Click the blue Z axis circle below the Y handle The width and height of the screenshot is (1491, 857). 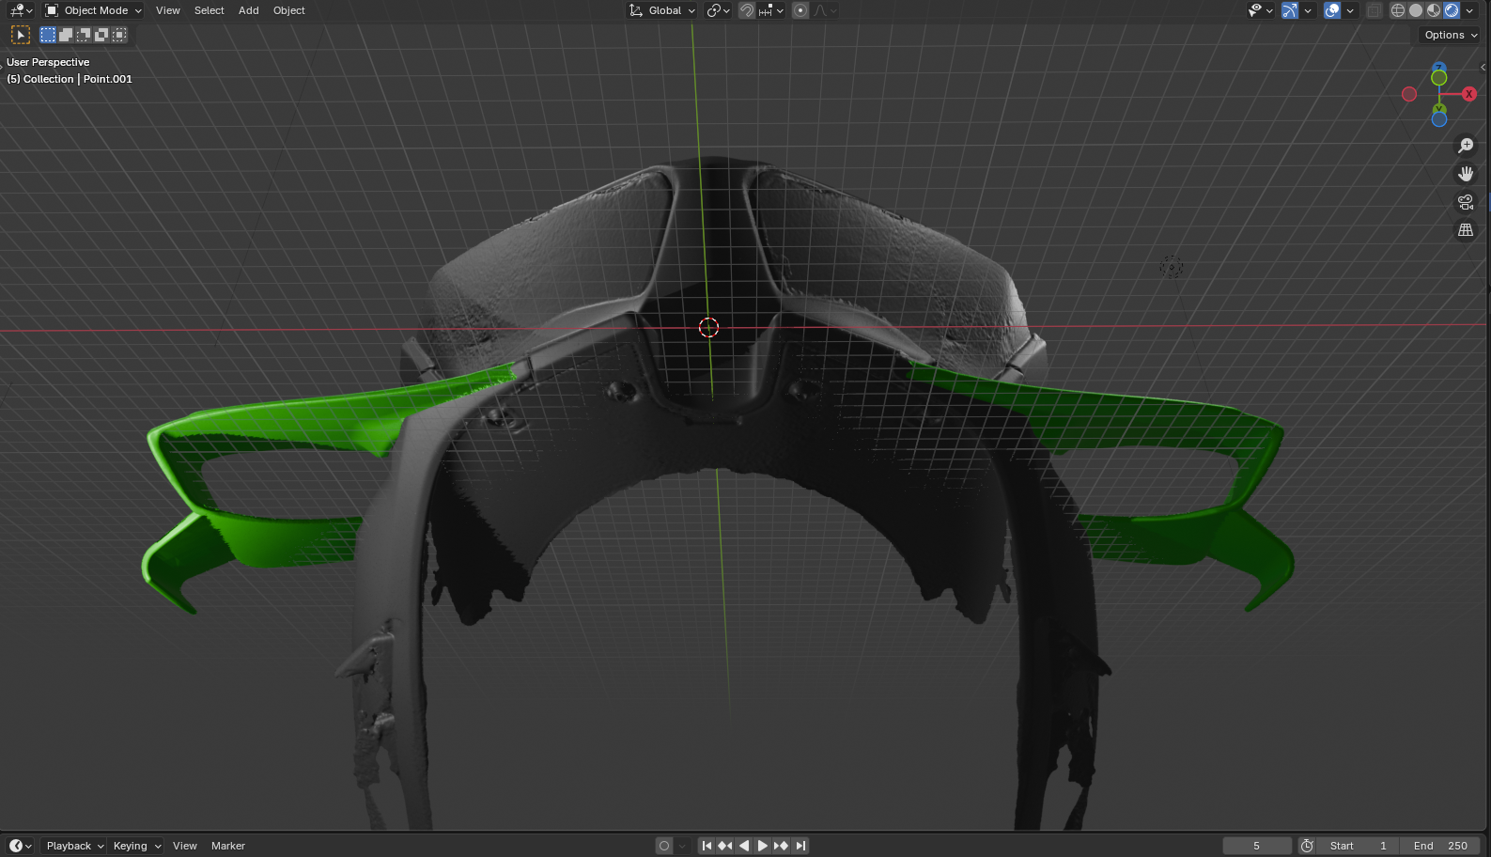tap(1439, 119)
